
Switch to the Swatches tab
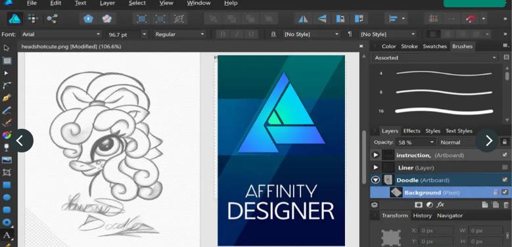click(x=434, y=47)
